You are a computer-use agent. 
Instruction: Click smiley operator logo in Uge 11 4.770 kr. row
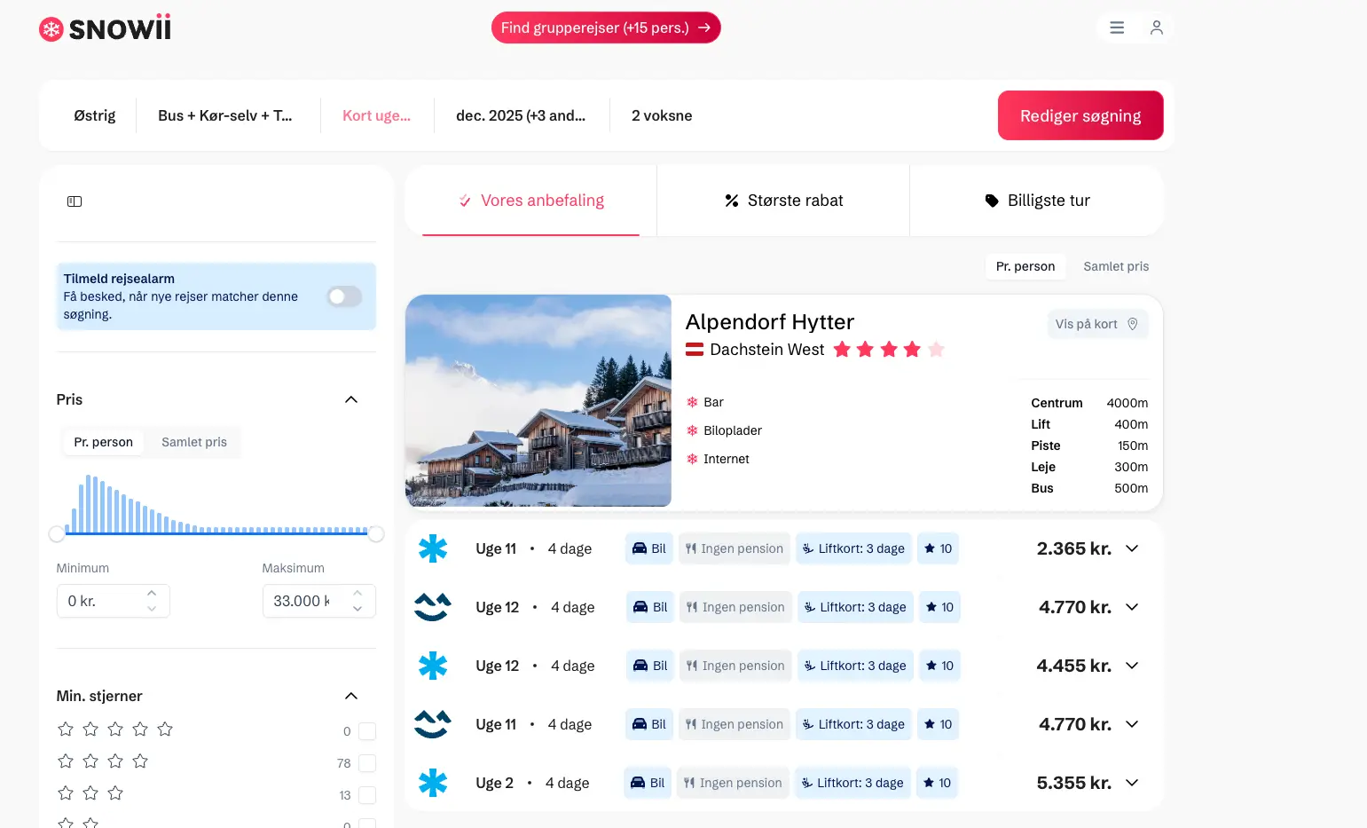tap(433, 724)
